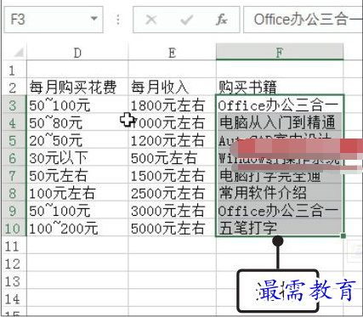Click cell 1800元左右
This screenshot has height=317, width=363.
point(172,105)
